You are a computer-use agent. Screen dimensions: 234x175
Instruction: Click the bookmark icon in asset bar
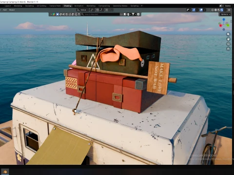125,14
